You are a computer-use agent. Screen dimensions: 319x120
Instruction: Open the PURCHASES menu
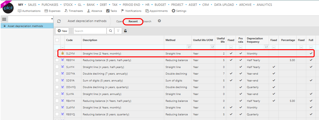click(x=50, y=5)
